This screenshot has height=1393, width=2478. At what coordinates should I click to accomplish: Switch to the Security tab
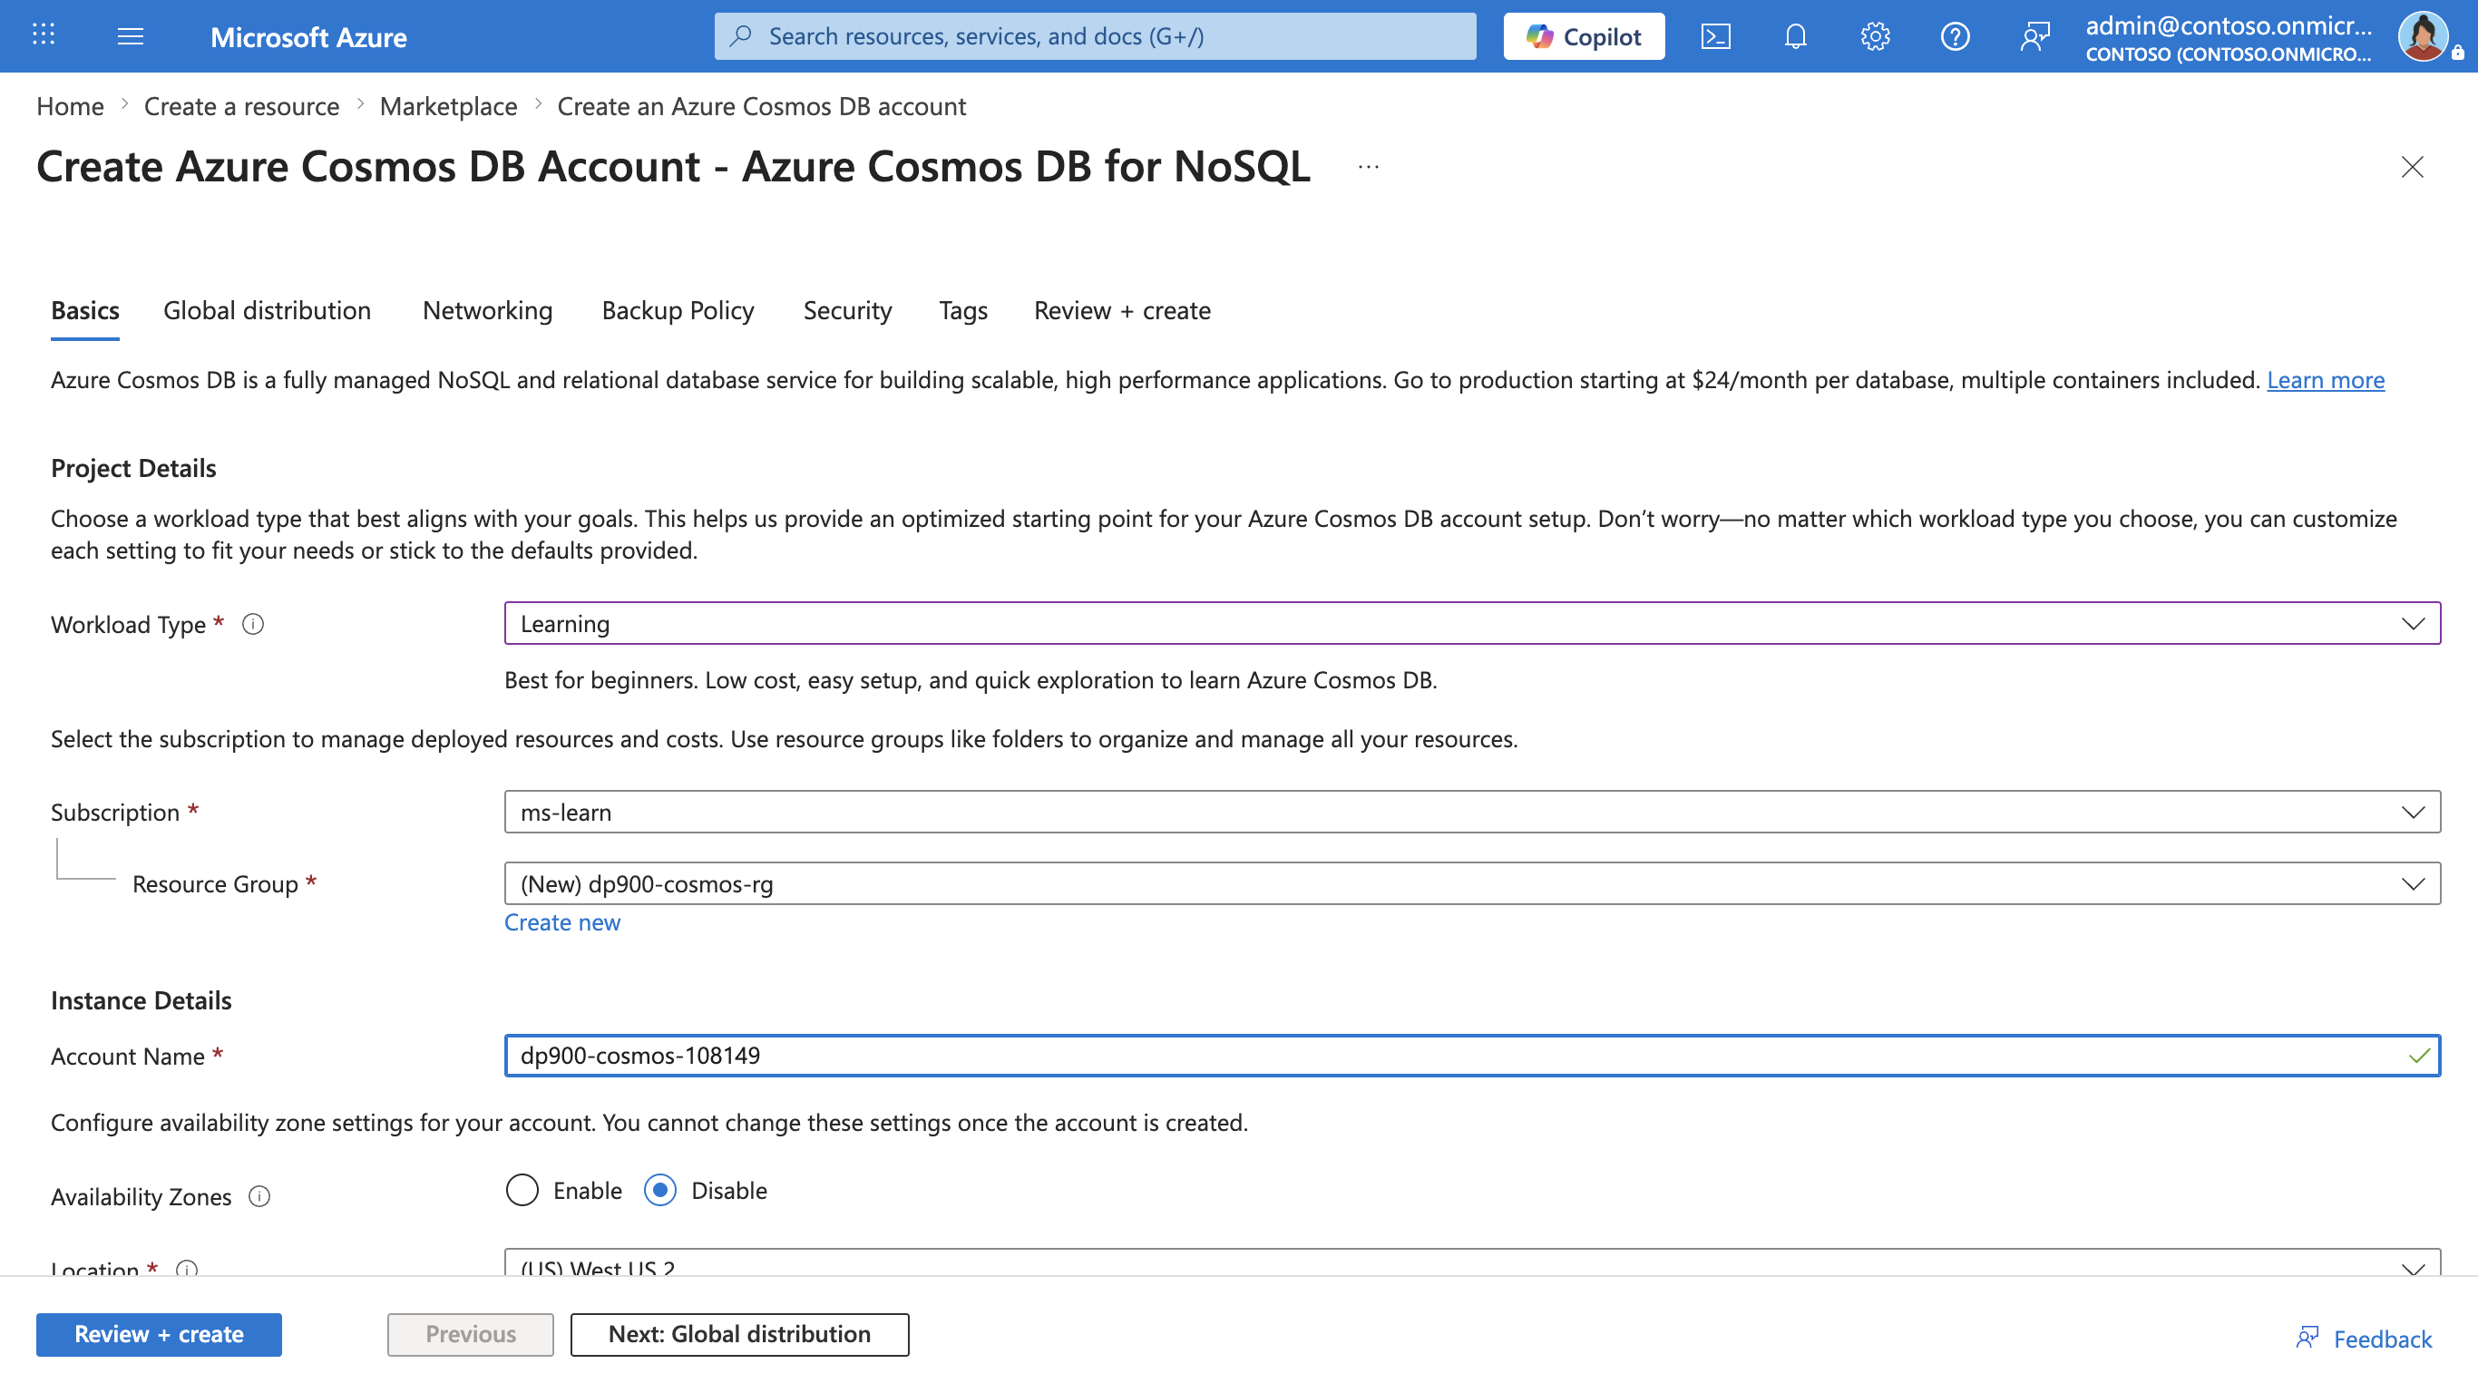point(847,311)
